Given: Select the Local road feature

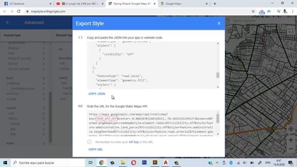Looking at the screenshot, I should [12, 99].
